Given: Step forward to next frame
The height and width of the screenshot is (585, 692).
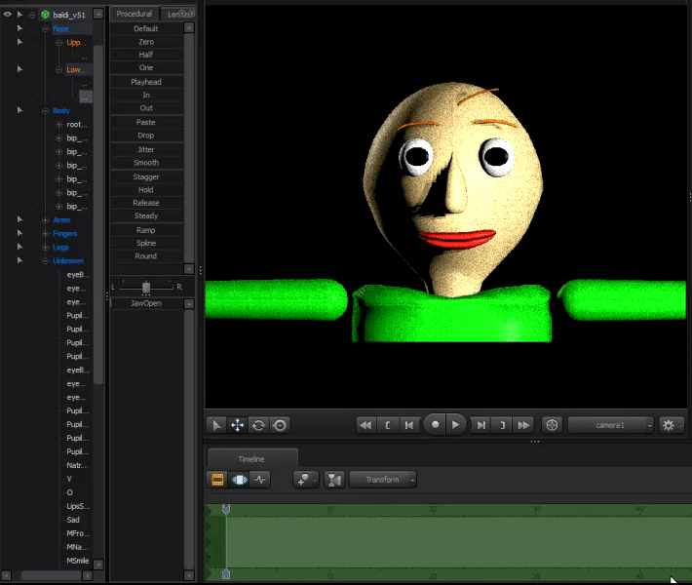Looking at the screenshot, I should click(x=481, y=425).
